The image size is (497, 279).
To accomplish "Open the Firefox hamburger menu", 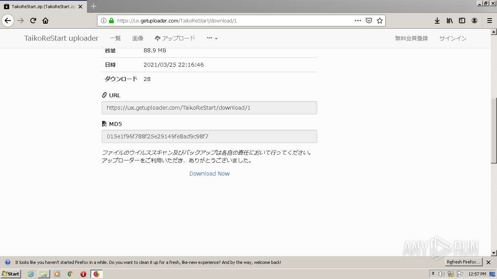I will pos(490,21).
